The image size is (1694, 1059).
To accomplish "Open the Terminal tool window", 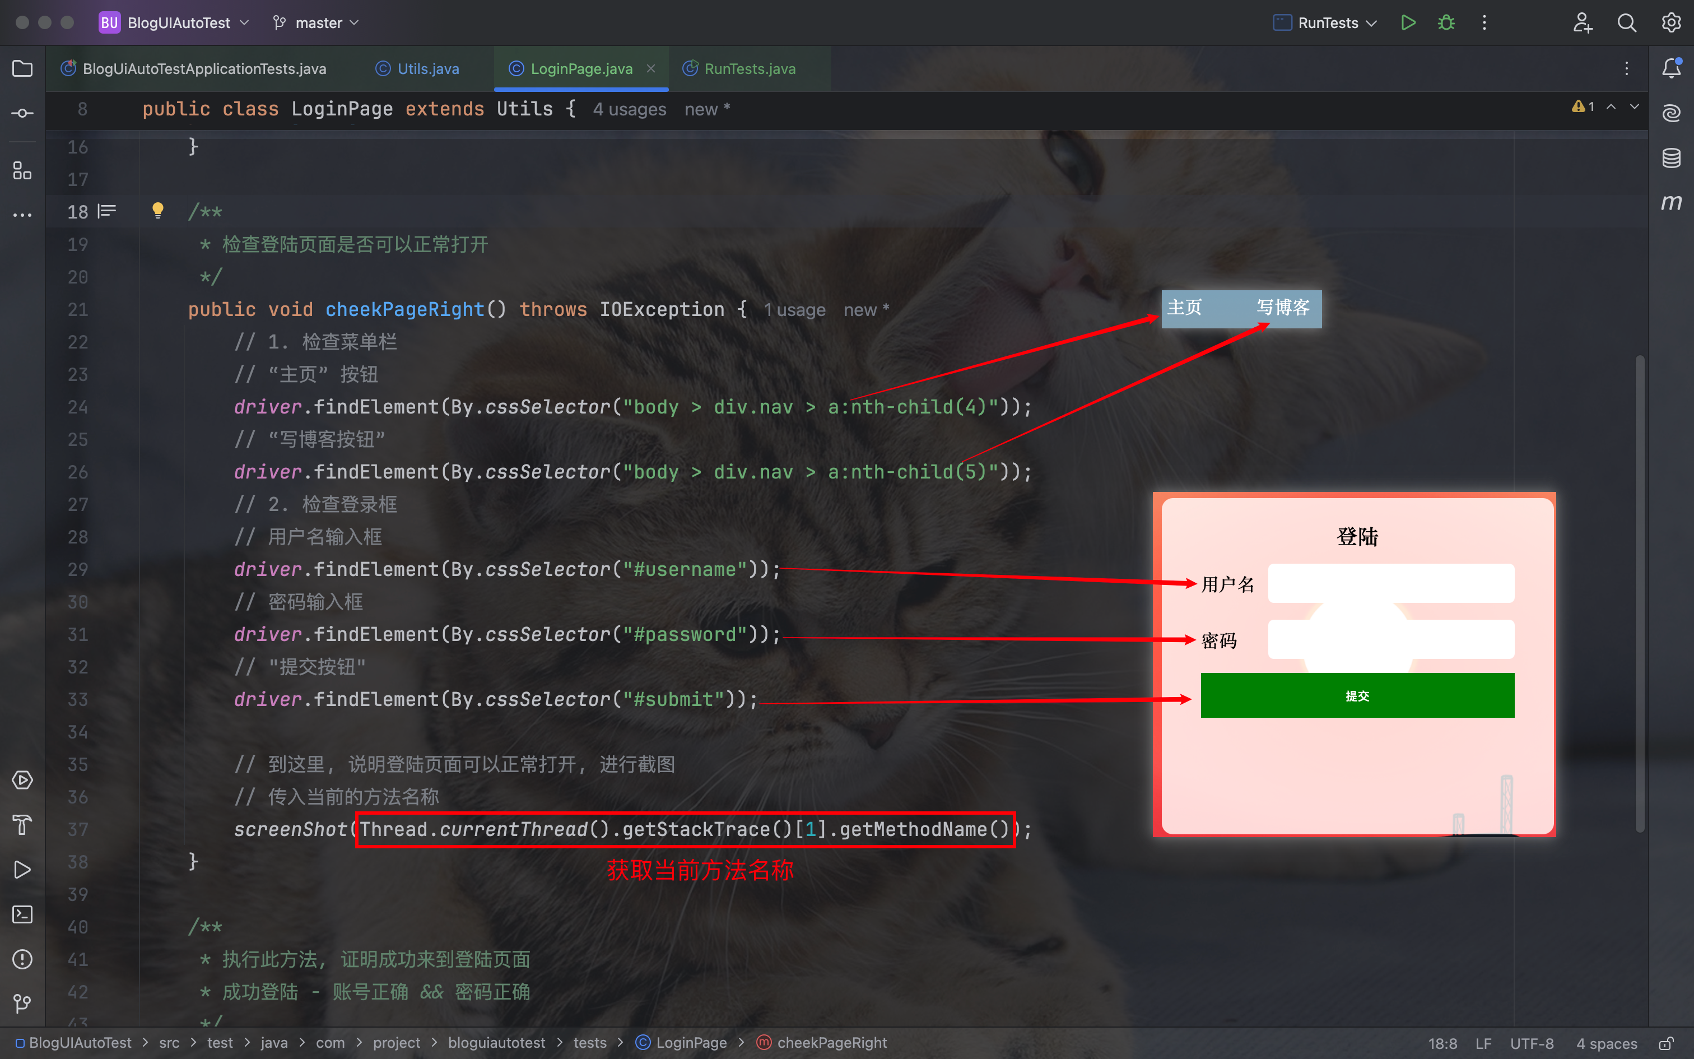I will [22, 914].
